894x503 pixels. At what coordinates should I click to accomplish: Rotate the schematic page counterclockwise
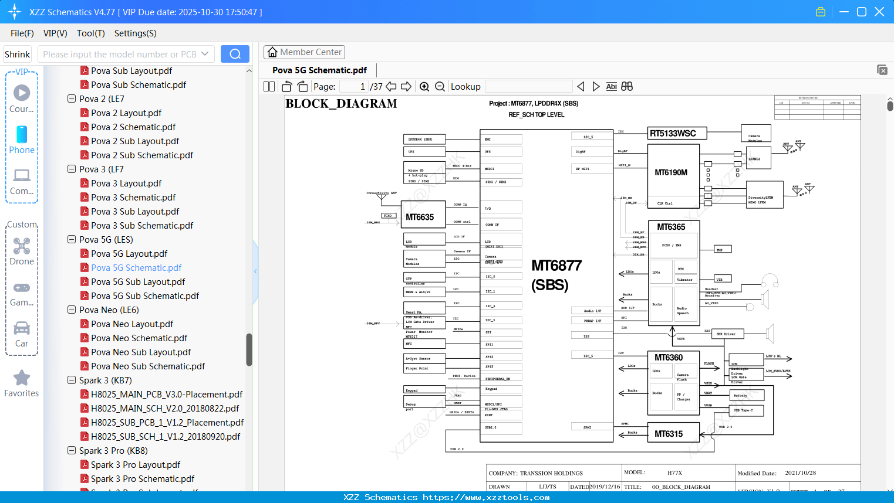pos(286,86)
